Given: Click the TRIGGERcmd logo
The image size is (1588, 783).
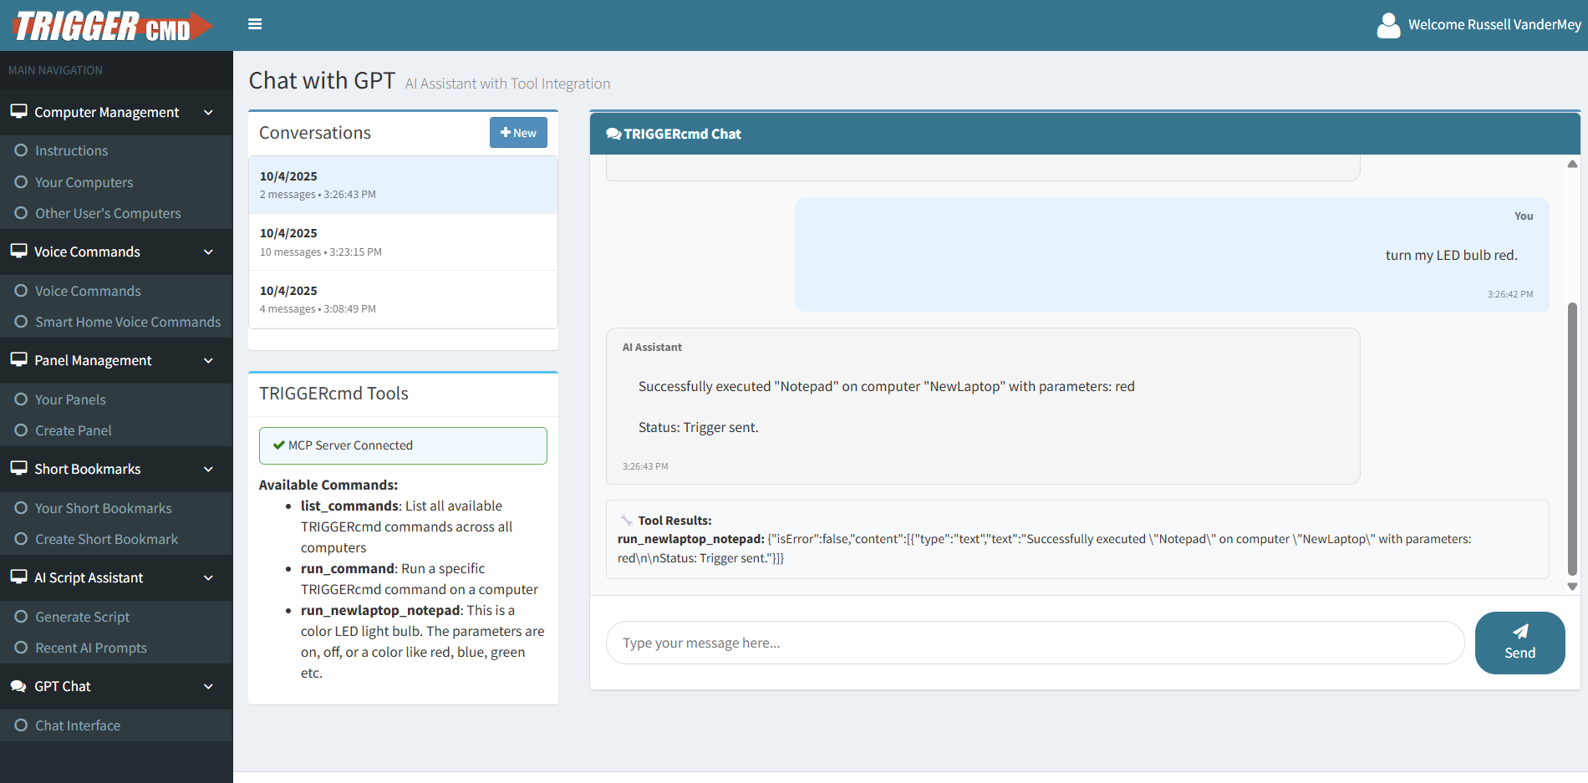Looking at the screenshot, I should click(x=113, y=26).
